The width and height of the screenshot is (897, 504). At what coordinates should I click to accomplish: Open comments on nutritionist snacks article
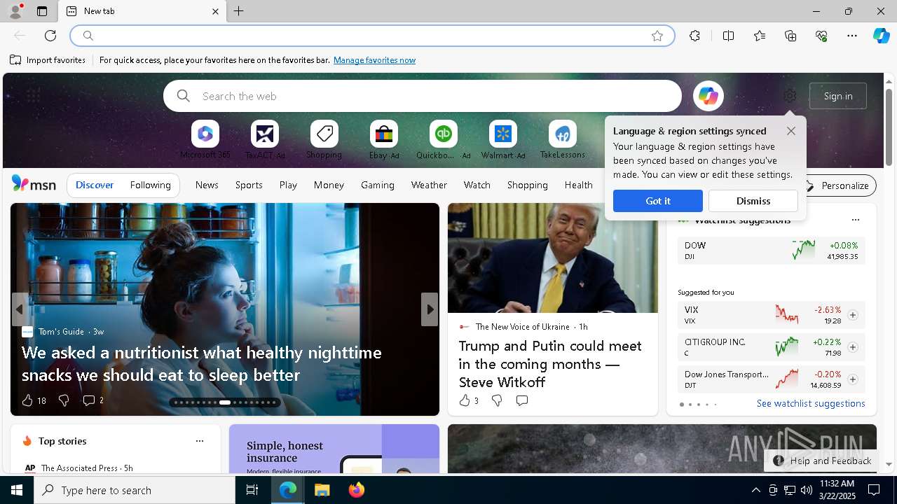click(x=88, y=400)
